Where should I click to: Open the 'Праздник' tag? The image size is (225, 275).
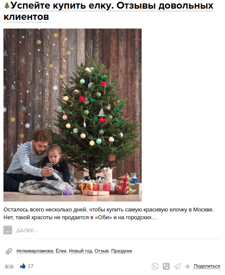(x=122, y=251)
